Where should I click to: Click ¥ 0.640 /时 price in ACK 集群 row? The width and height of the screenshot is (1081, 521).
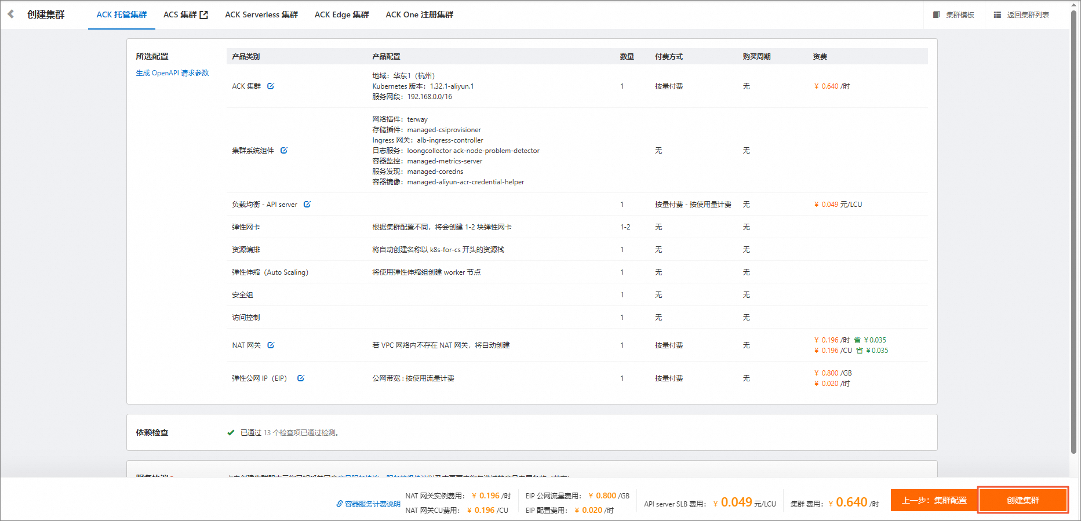(832, 86)
